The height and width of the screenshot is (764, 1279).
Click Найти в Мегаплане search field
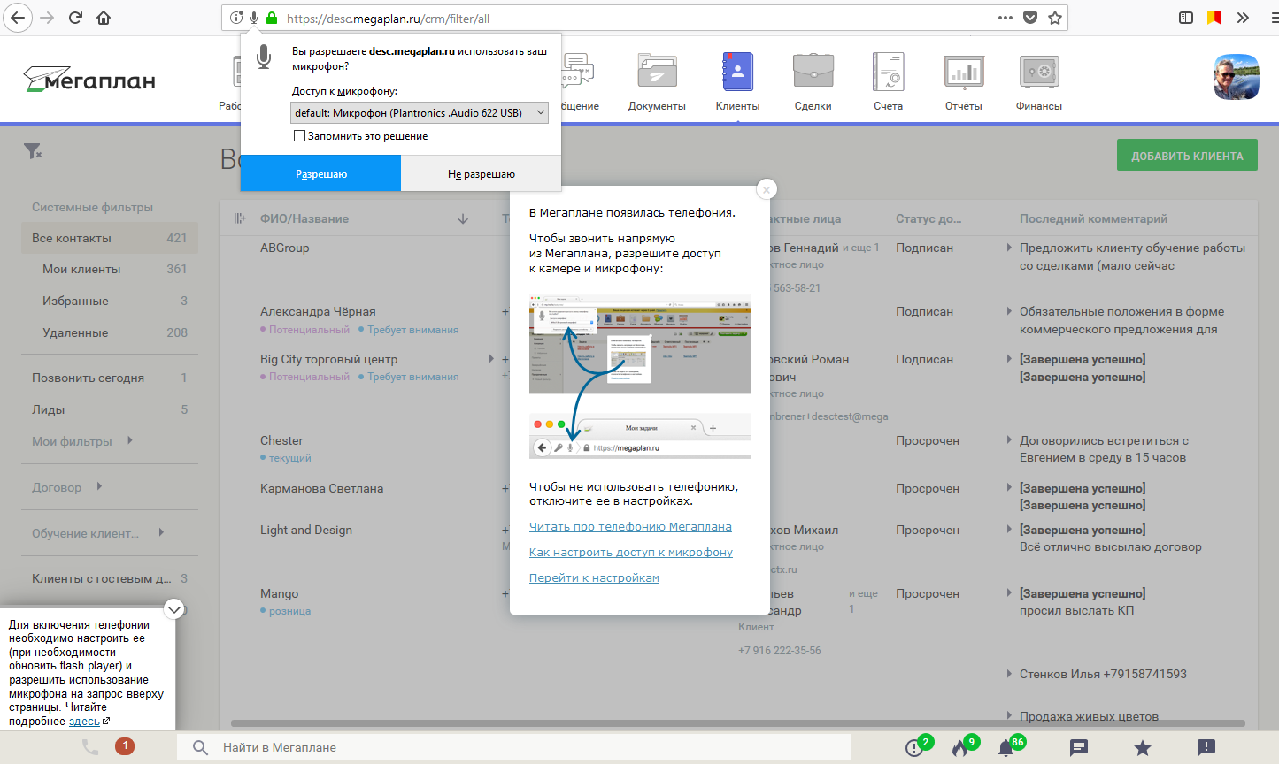[513, 747]
